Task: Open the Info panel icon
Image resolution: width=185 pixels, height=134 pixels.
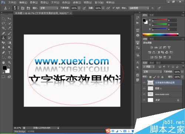Action: pos(138,35)
